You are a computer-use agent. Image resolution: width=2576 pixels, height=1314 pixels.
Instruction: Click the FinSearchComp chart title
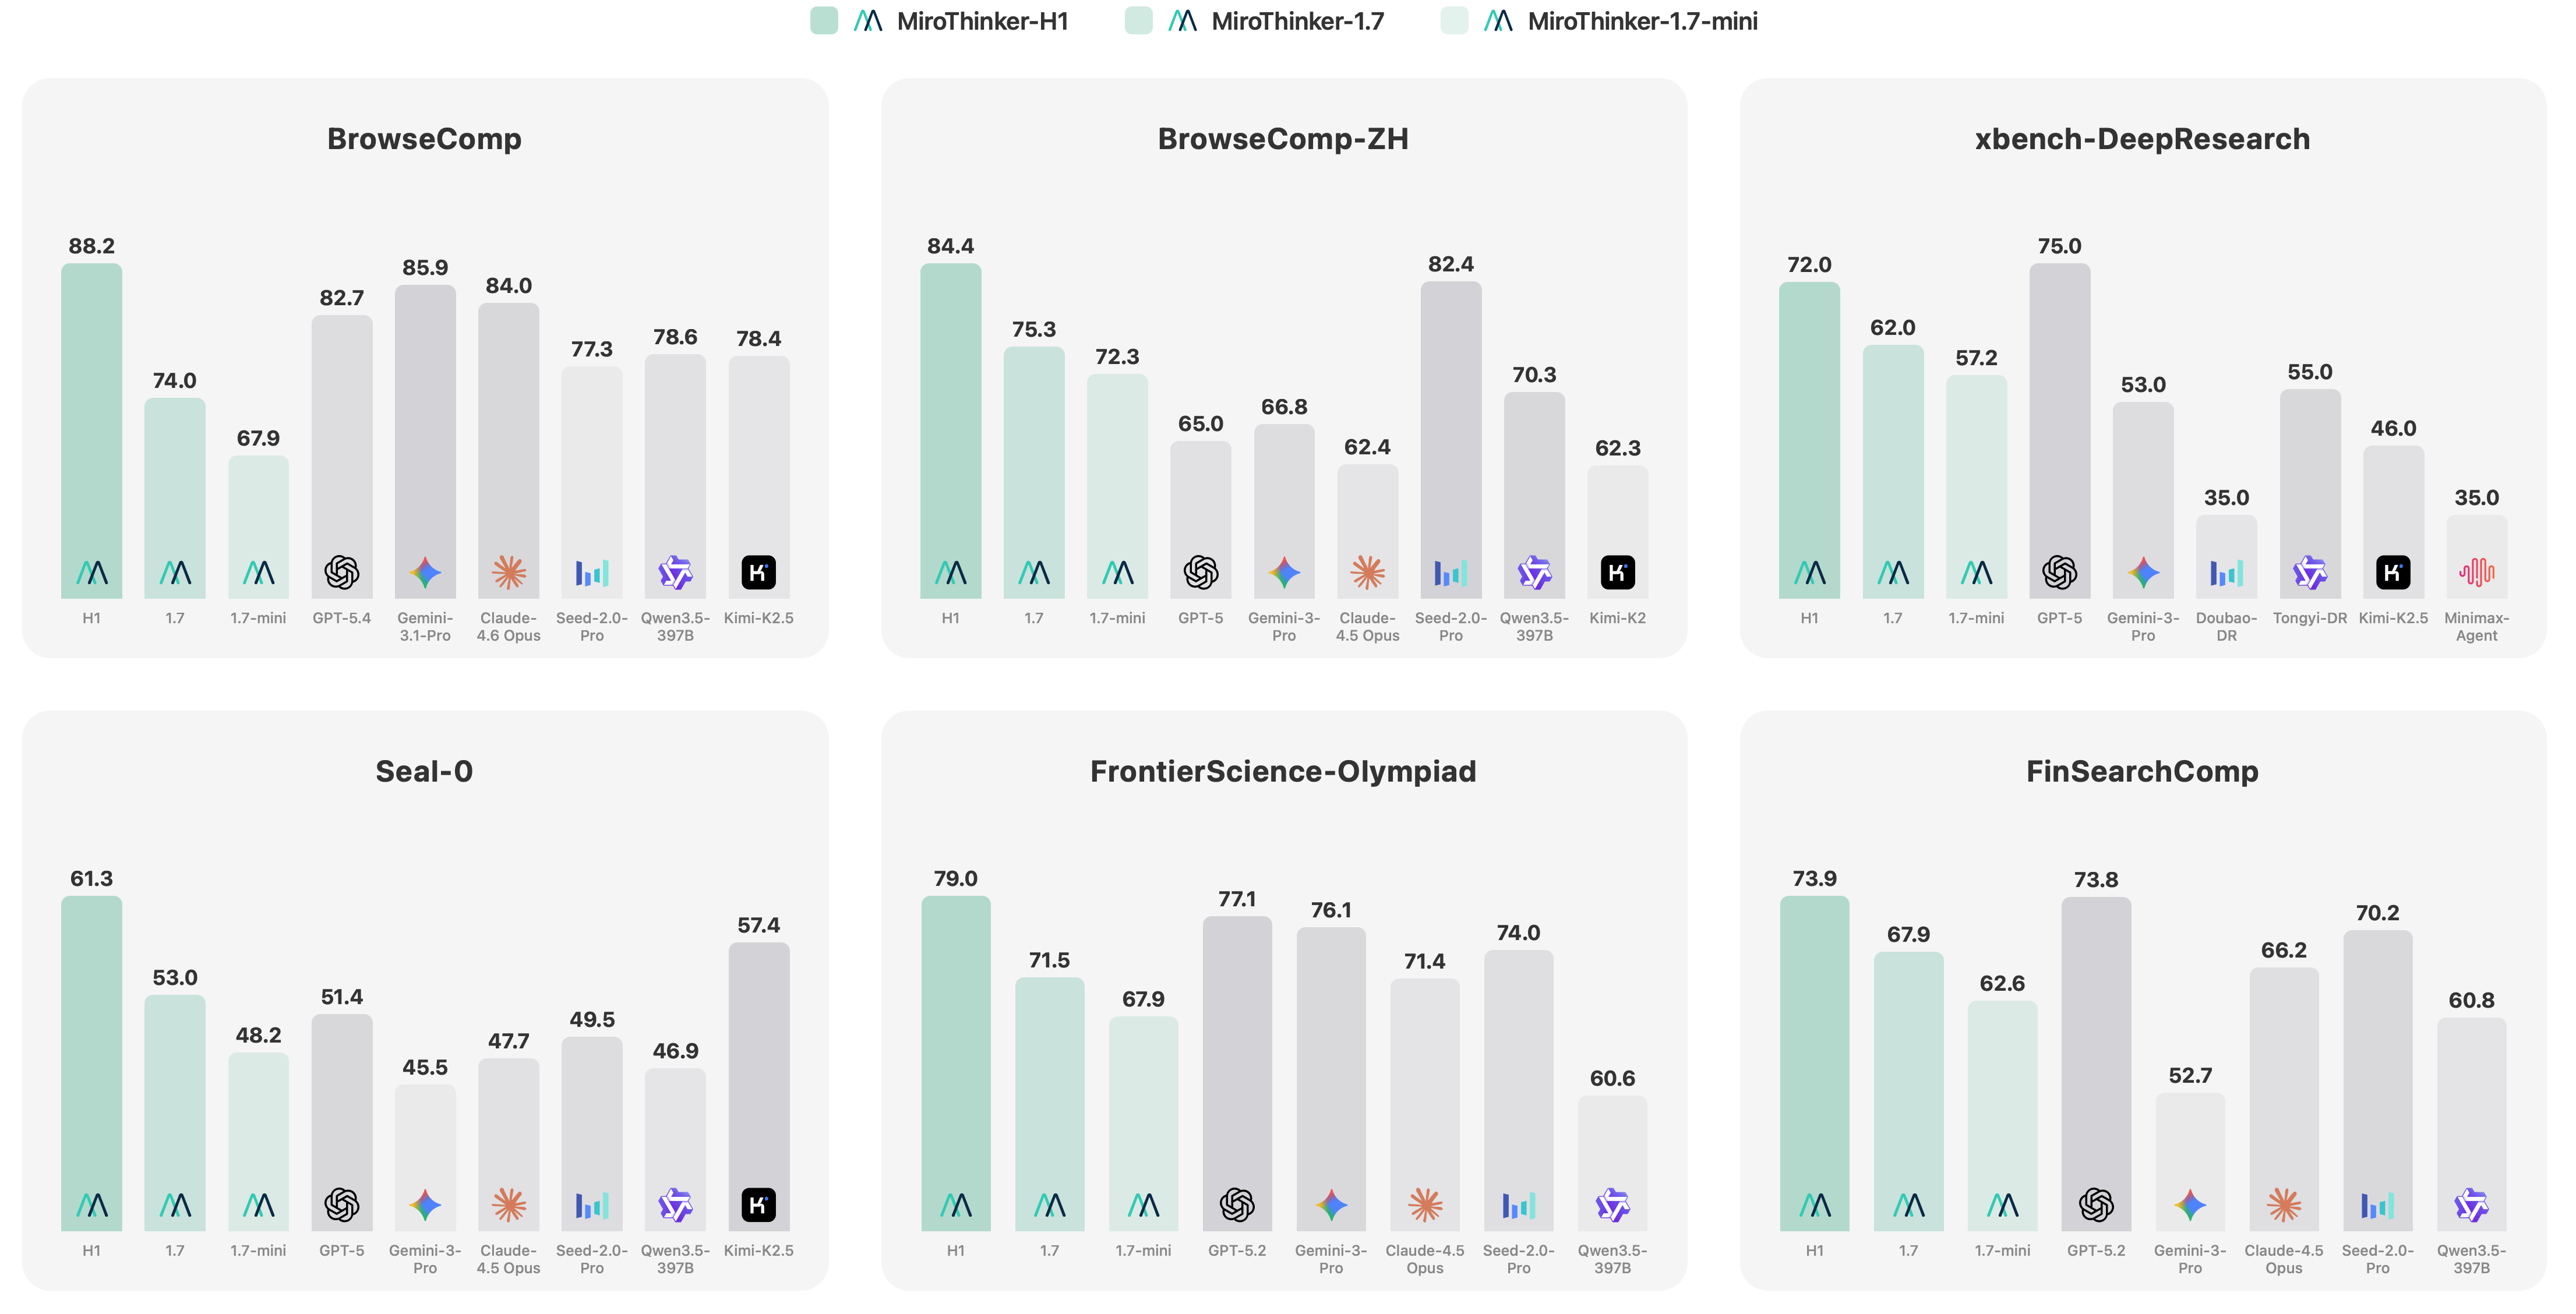pos(2142,771)
